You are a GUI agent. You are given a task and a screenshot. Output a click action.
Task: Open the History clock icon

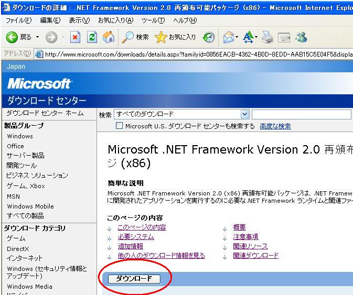(209, 37)
